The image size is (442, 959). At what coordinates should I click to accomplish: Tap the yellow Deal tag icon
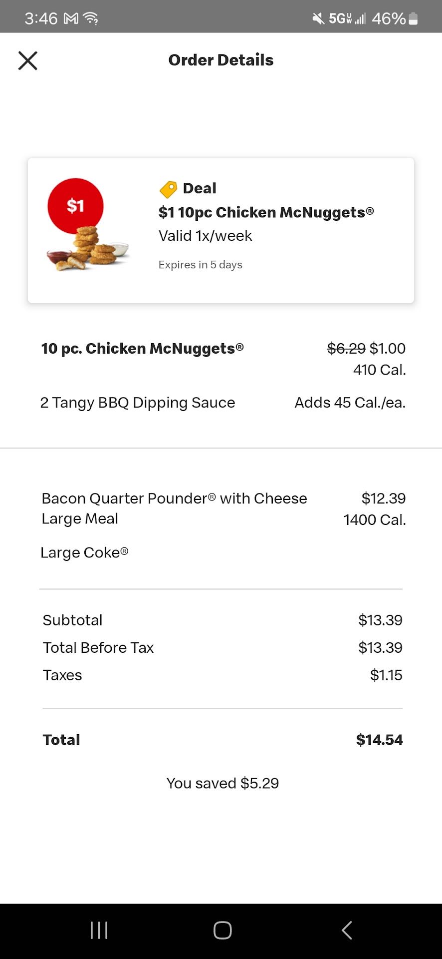pyautogui.click(x=168, y=189)
